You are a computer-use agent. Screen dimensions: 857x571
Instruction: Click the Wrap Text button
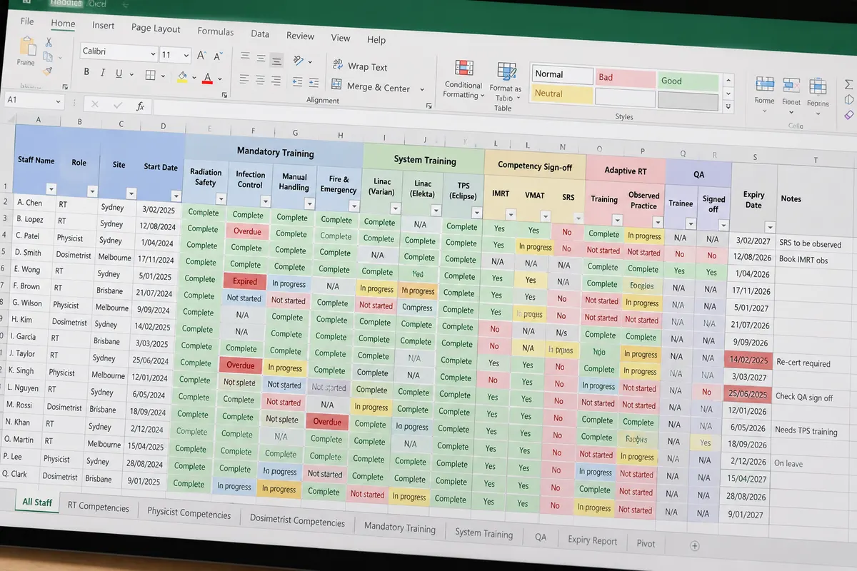click(360, 66)
